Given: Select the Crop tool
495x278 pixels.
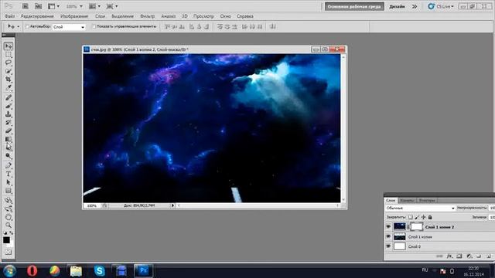Looking at the screenshot, I should (x=9, y=79).
